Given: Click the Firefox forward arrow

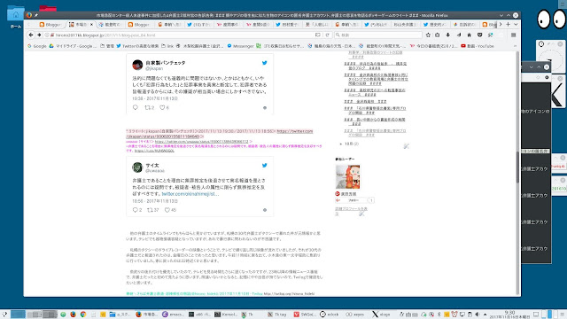Looking at the screenshot, I should point(39,35).
